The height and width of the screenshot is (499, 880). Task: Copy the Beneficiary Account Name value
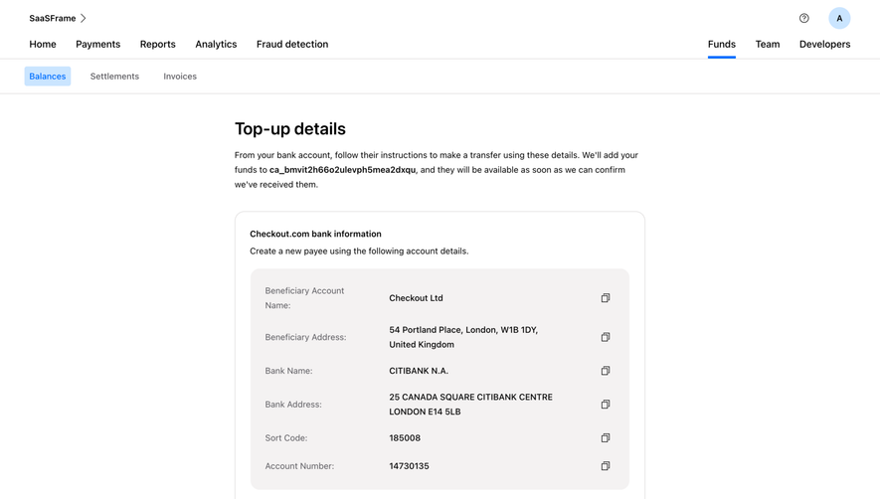pos(605,298)
